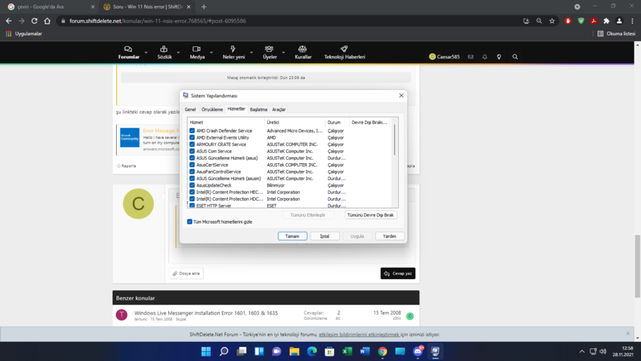Sort services by Hizmet column header
Screen dimensions: 641x361
tap(226, 122)
